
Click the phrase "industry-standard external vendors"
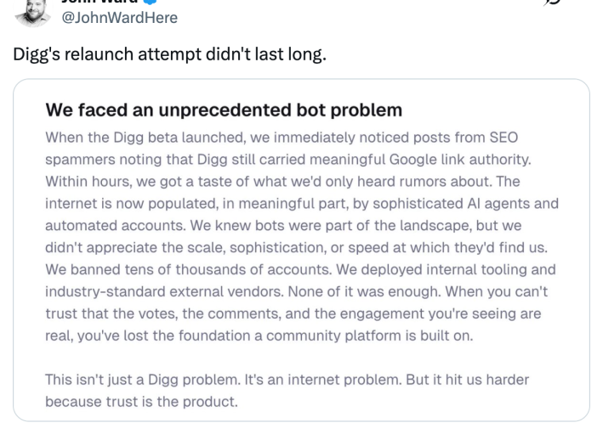[x=156, y=290]
